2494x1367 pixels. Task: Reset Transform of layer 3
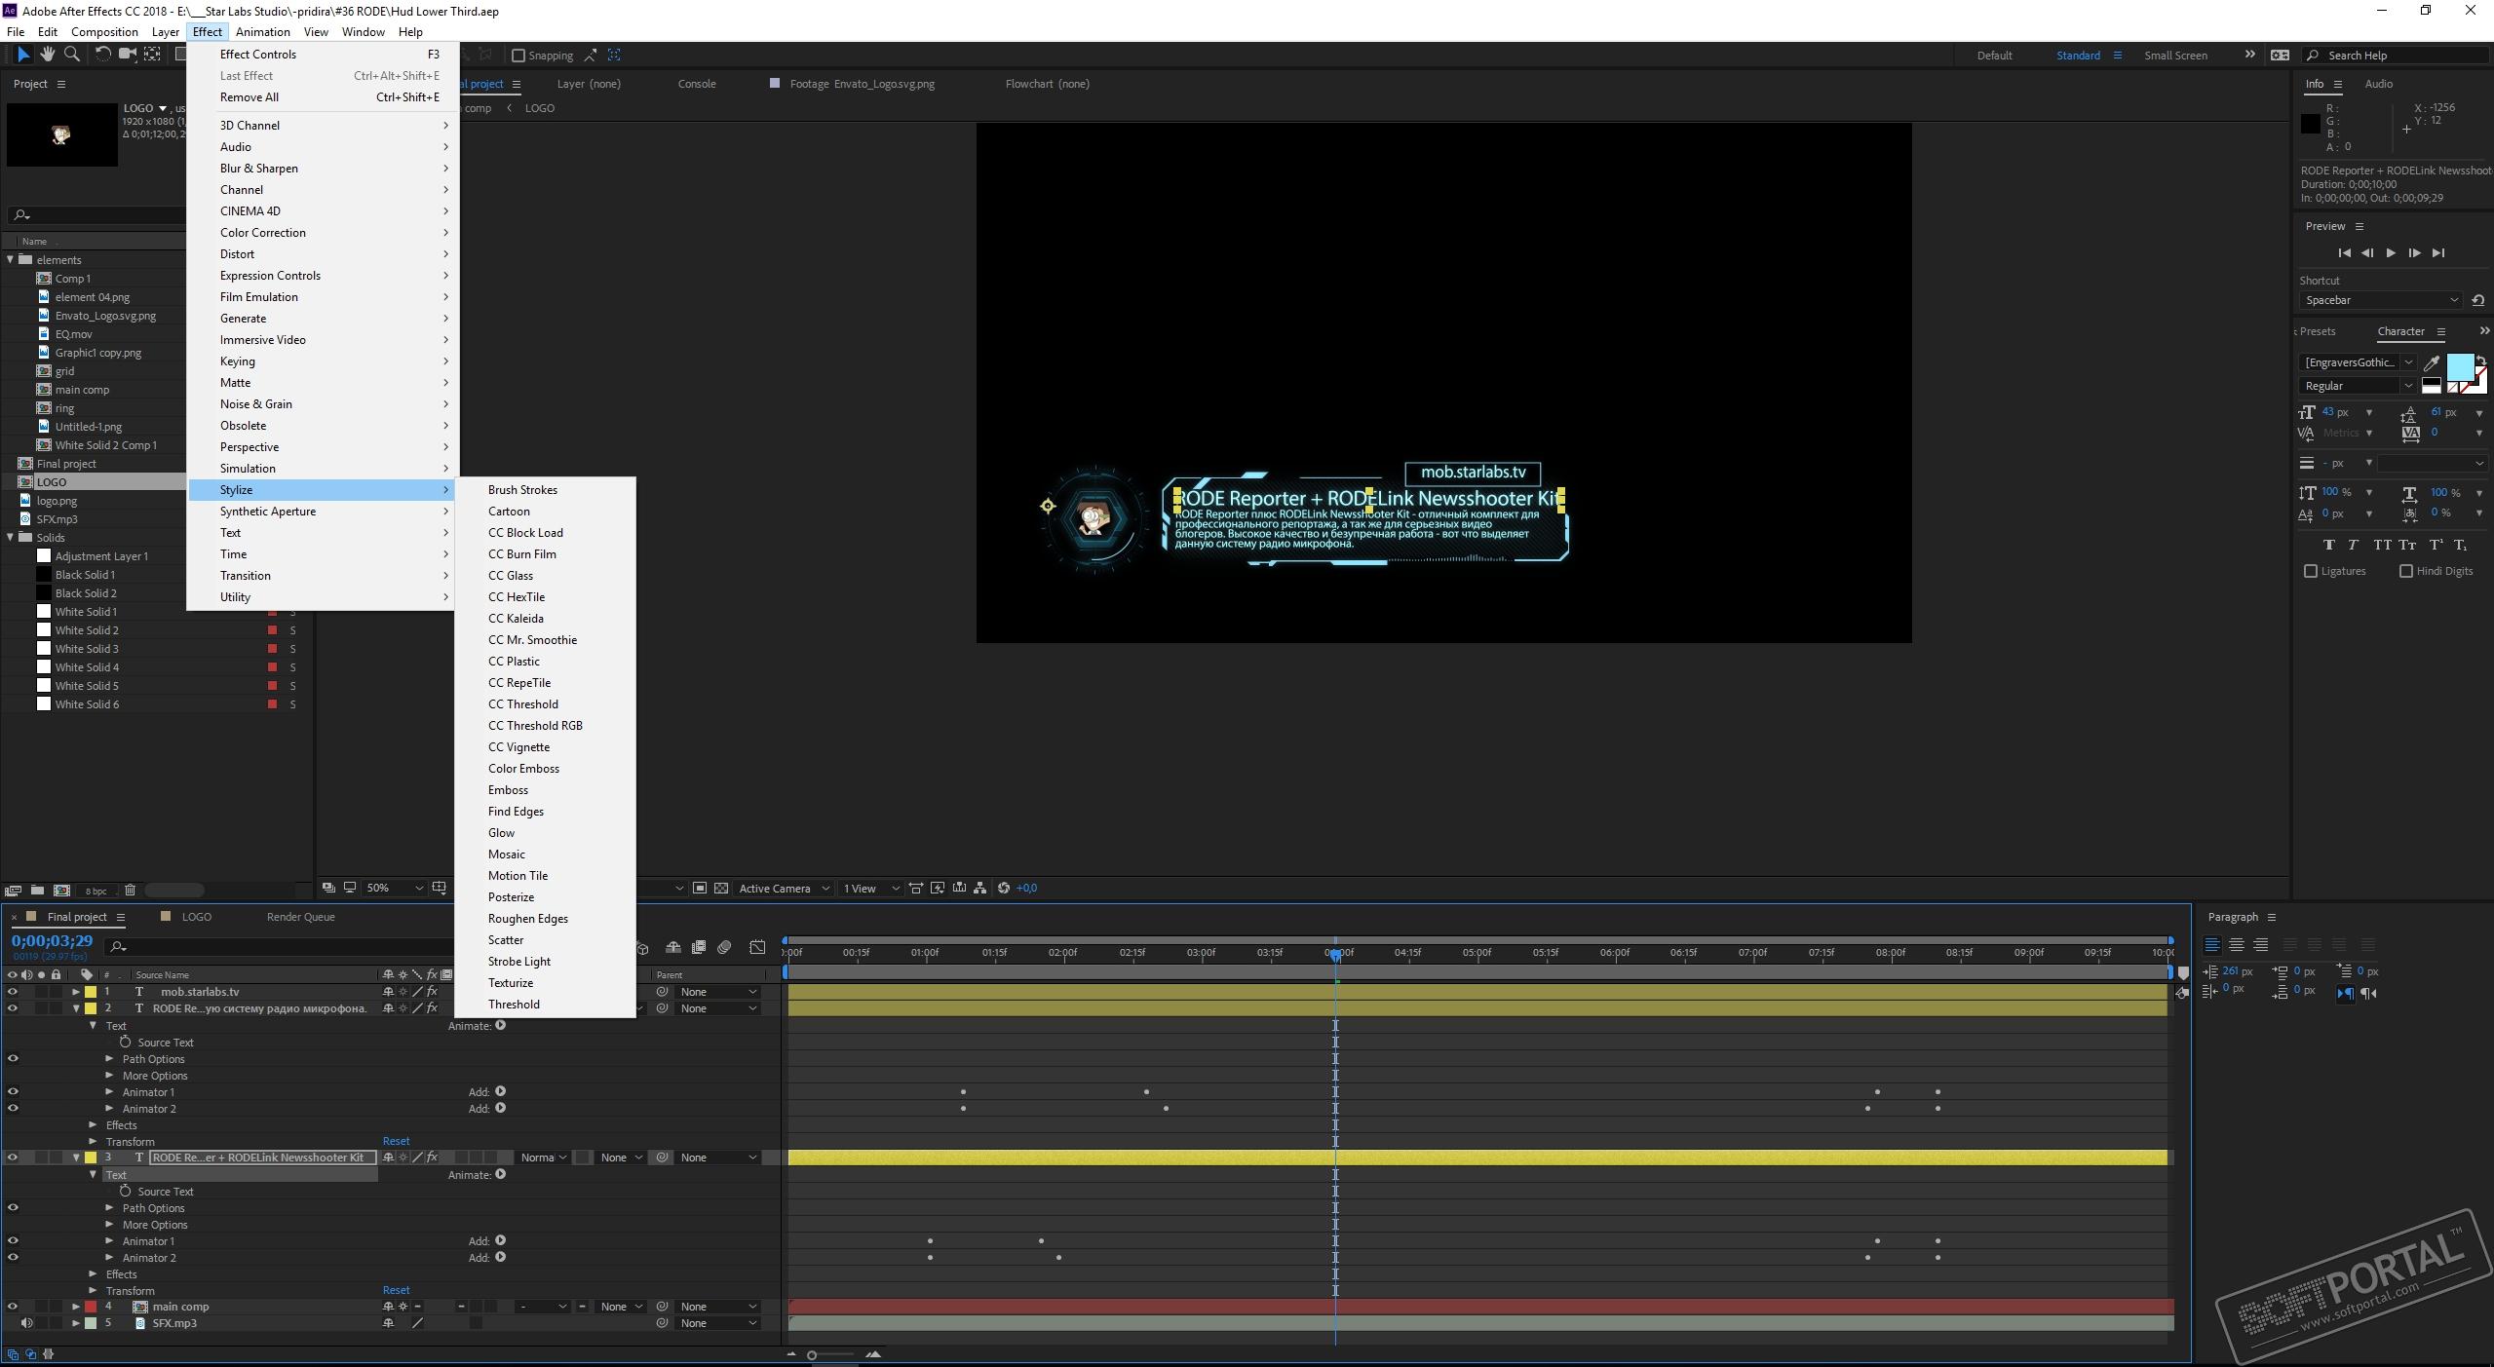(396, 1290)
